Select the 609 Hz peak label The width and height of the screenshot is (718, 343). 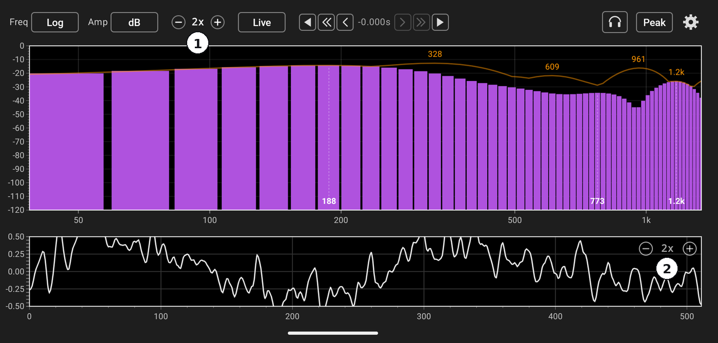click(x=552, y=67)
